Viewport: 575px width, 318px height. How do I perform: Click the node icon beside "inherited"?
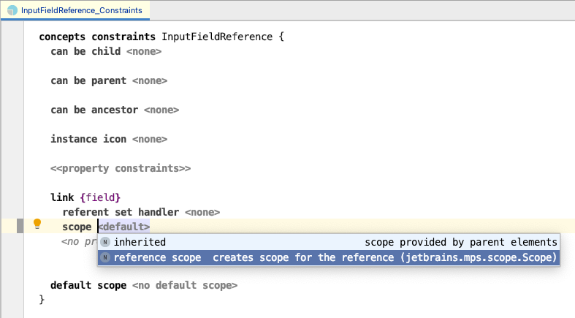106,242
